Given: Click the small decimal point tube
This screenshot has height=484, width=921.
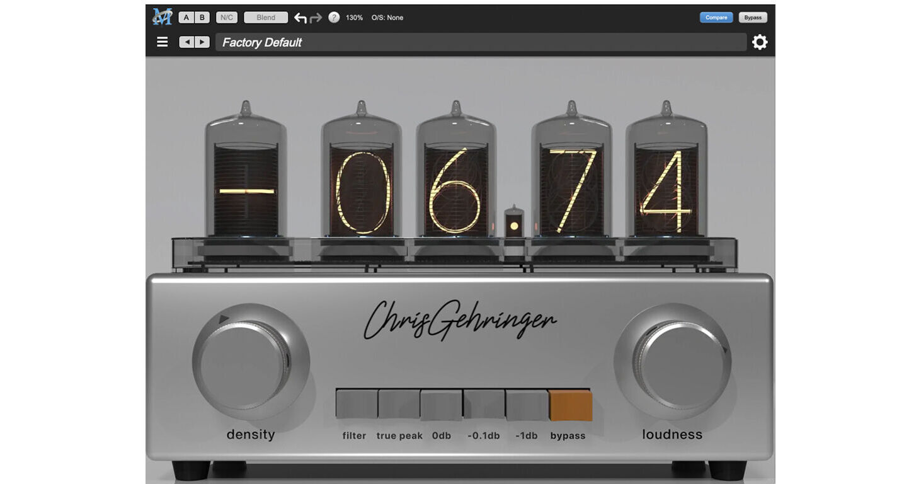Looking at the screenshot, I should coord(514,222).
